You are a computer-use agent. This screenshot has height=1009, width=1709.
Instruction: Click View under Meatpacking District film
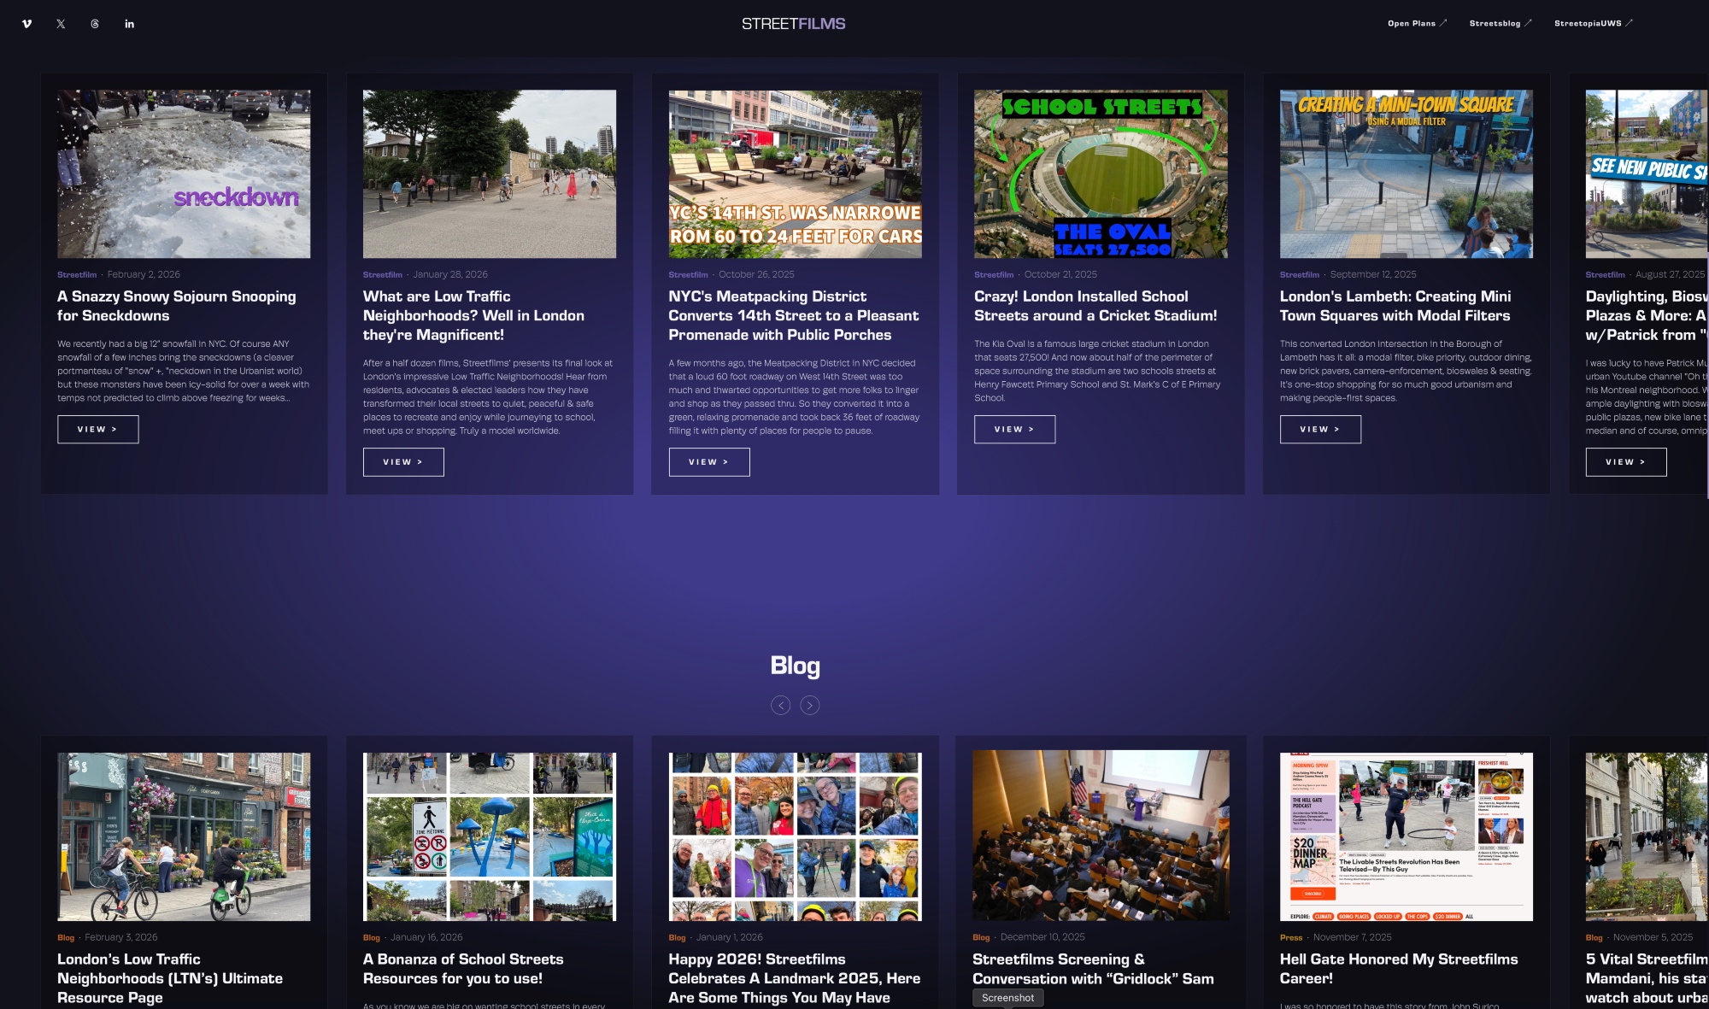708,461
